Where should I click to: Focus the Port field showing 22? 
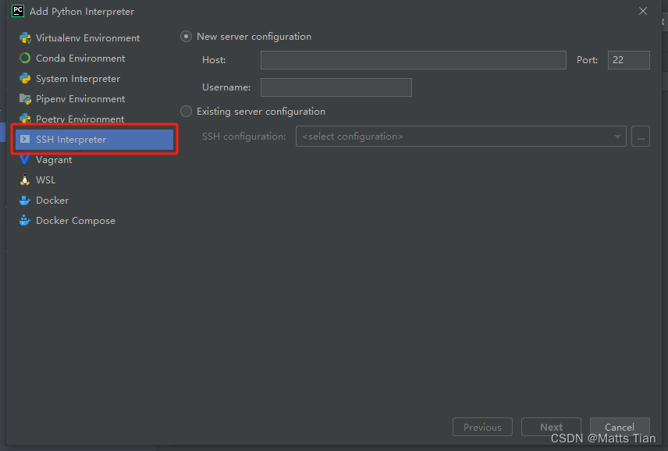(x=629, y=60)
